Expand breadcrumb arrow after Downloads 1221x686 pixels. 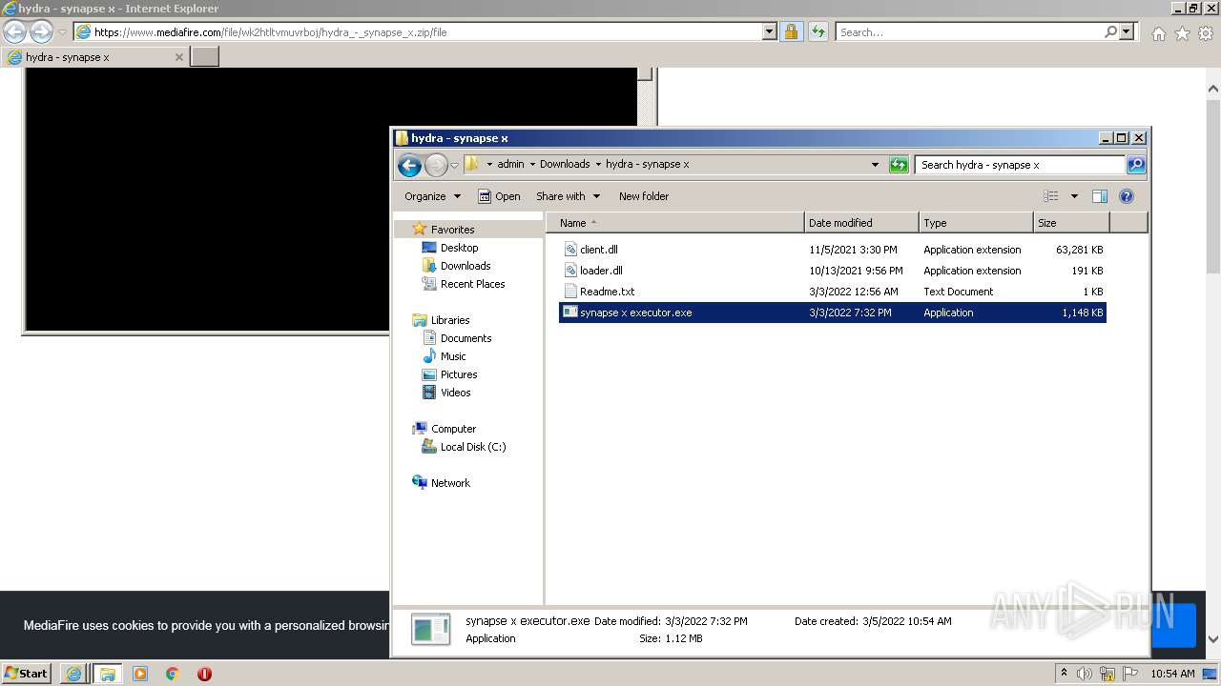[x=598, y=164]
